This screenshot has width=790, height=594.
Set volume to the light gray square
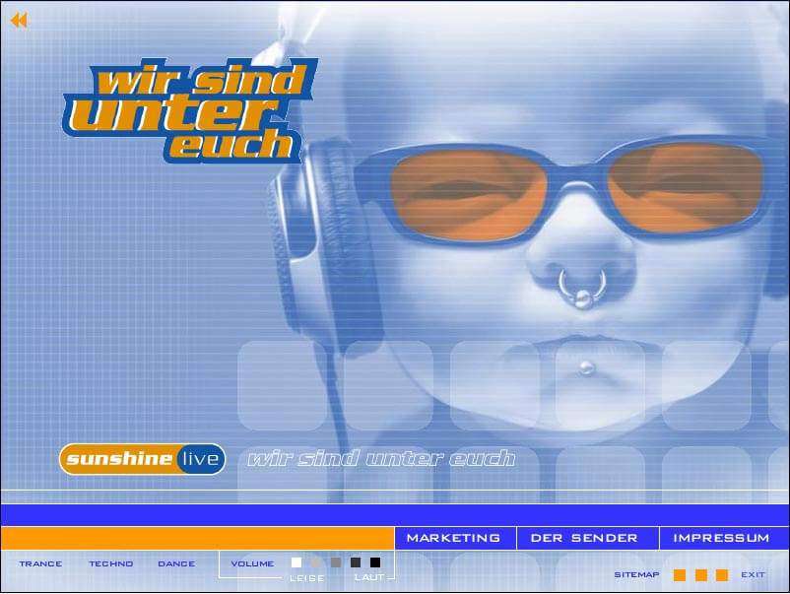click(316, 562)
